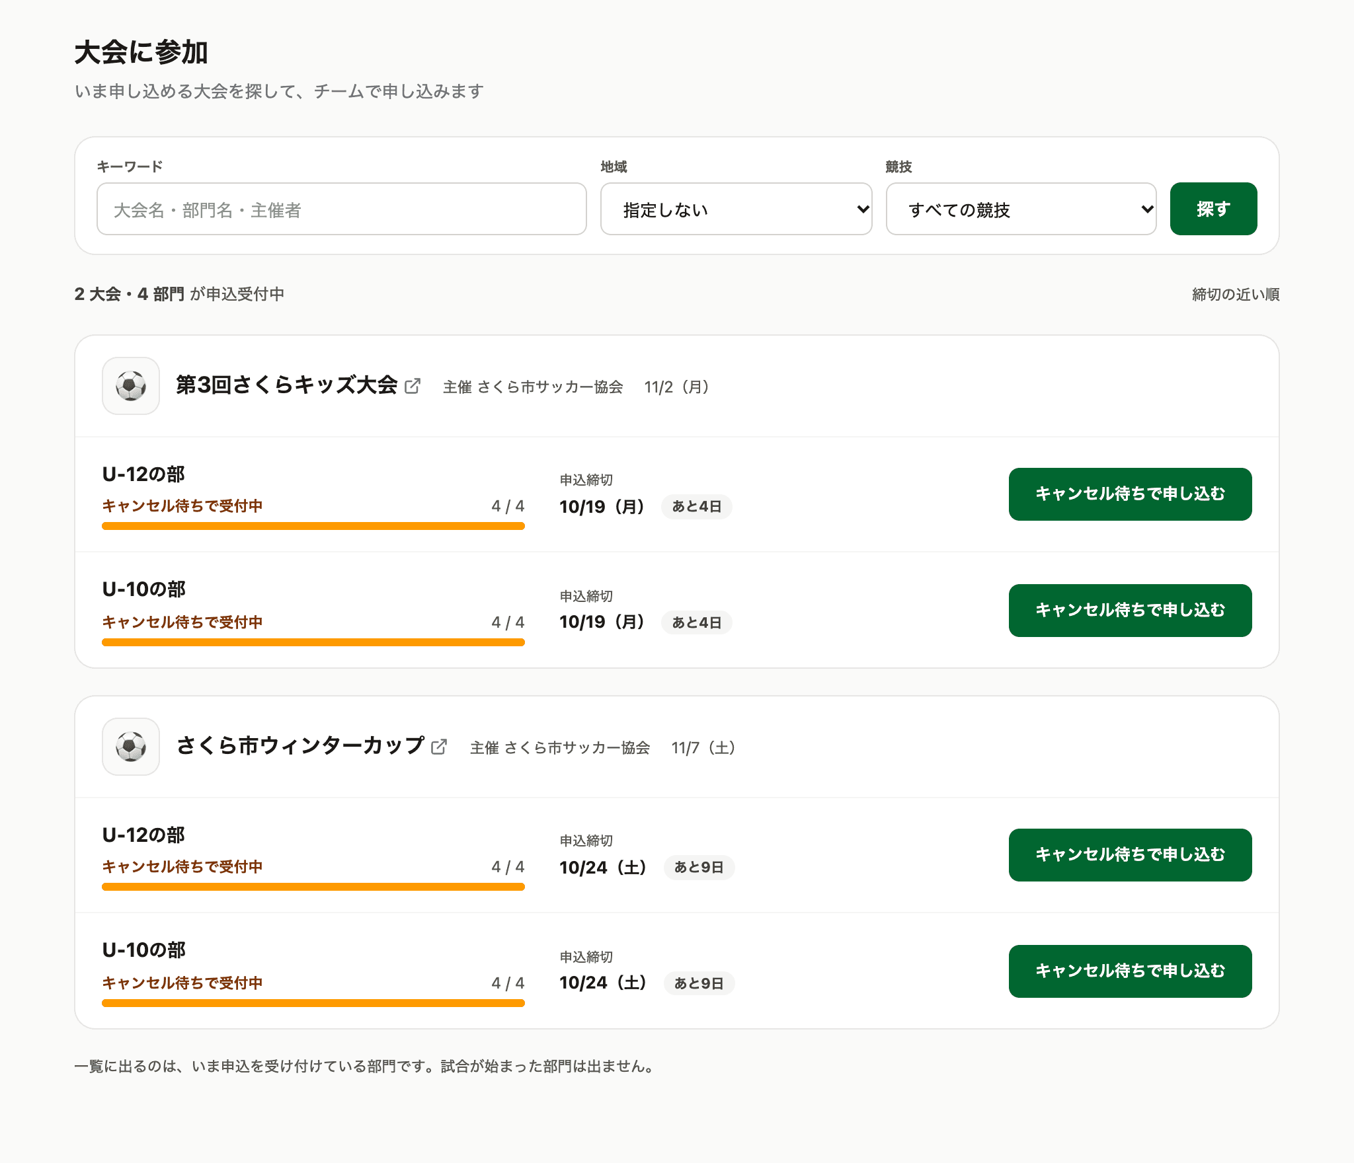Click capacity progress bar of ウィンターカップ U-12の部
This screenshot has width=1354, height=1163.
click(313, 887)
